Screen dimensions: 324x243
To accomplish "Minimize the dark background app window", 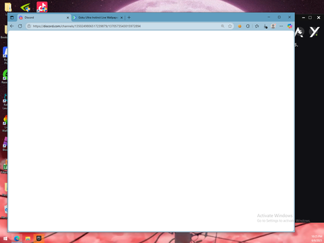I will [x=303, y=17].
